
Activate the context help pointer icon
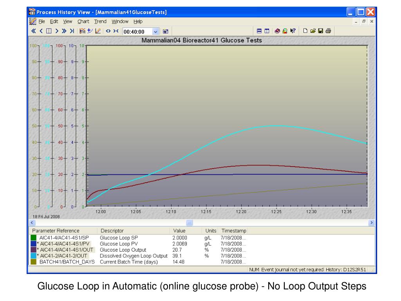click(293, 31)
